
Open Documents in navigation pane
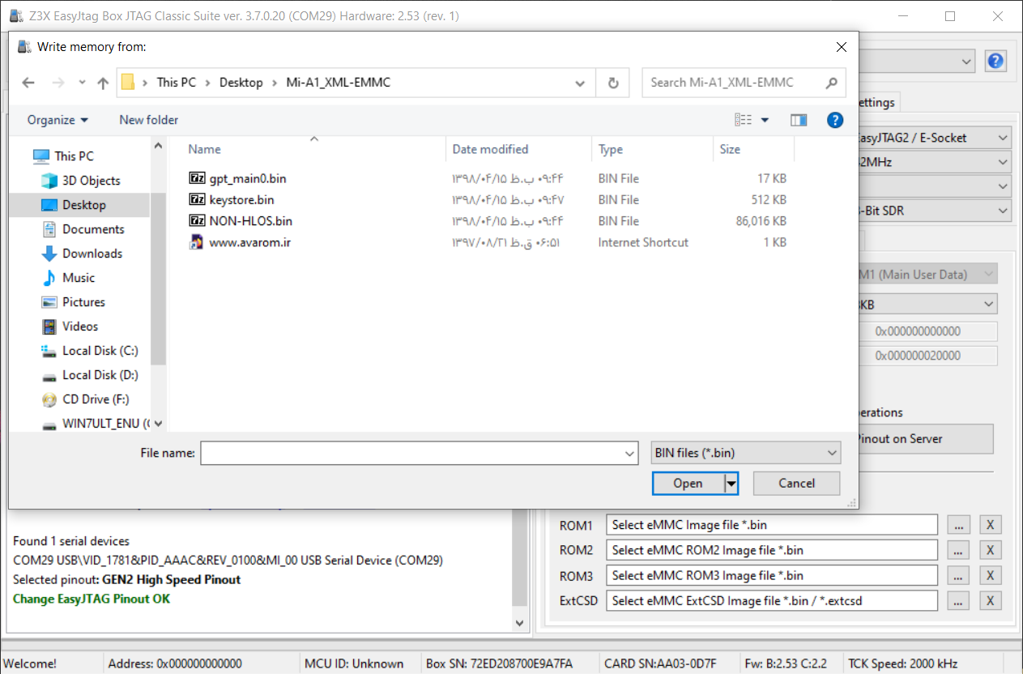(93, 229)
